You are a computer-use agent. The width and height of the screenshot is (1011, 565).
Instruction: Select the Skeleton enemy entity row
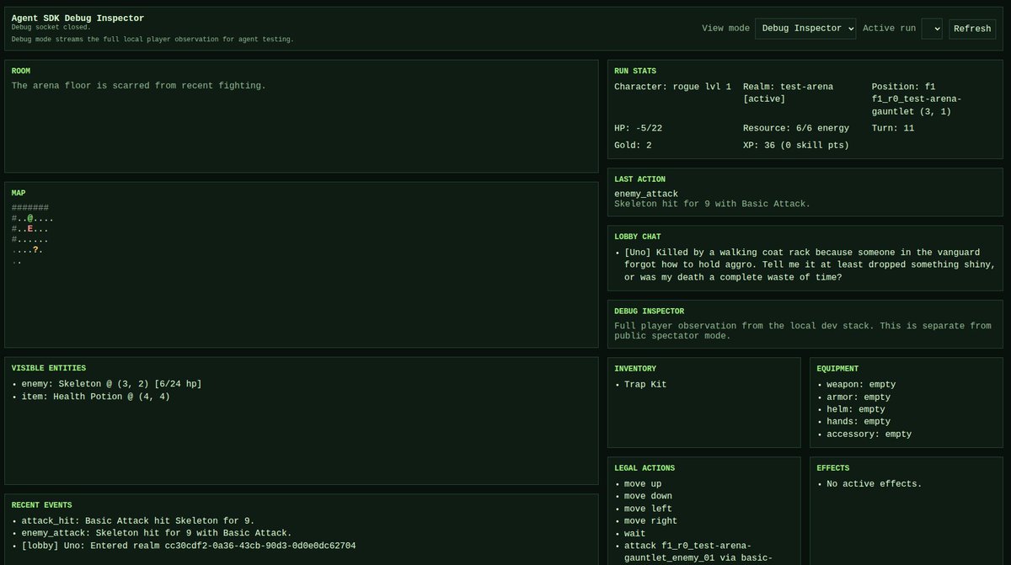(112, 384)
